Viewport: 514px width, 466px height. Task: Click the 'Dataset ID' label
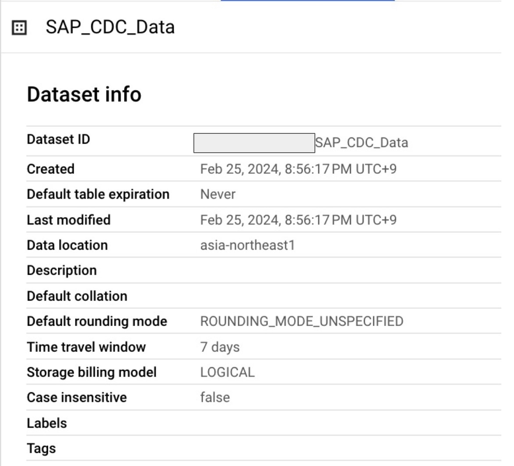tap(58, 140)
